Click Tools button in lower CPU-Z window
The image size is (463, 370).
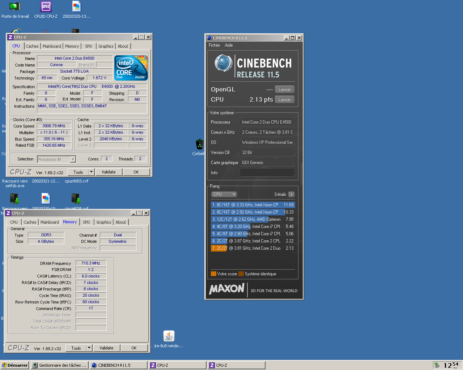76,348
